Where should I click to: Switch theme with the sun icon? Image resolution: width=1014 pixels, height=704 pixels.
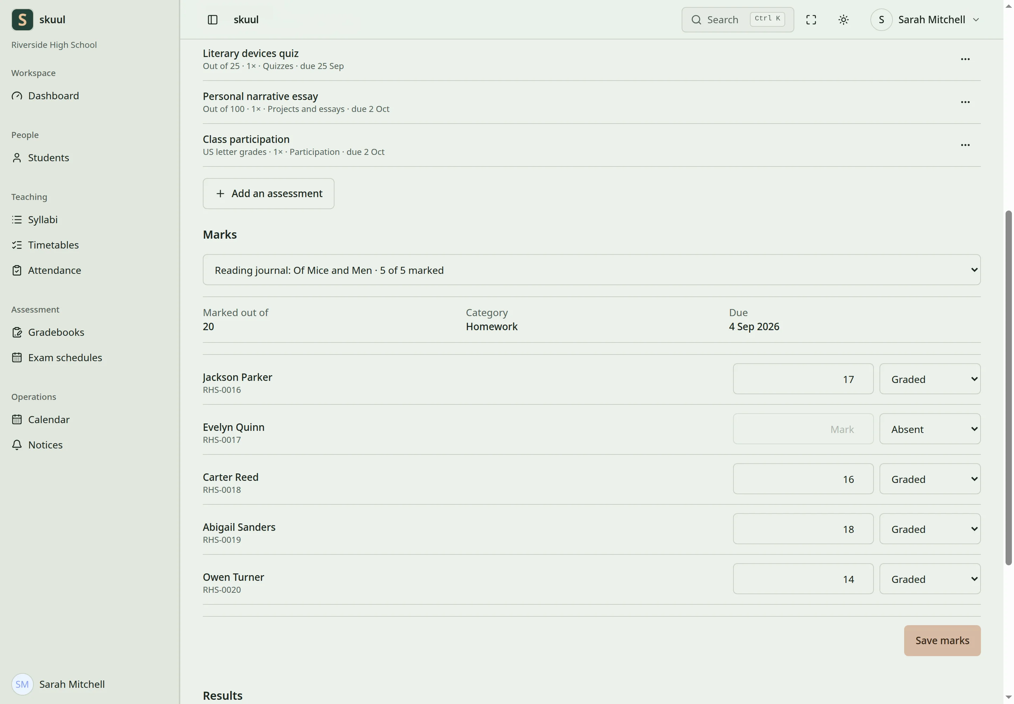(843, 19)
